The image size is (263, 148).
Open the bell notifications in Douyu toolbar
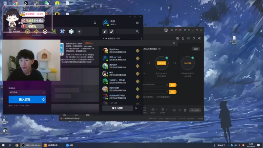194,38
